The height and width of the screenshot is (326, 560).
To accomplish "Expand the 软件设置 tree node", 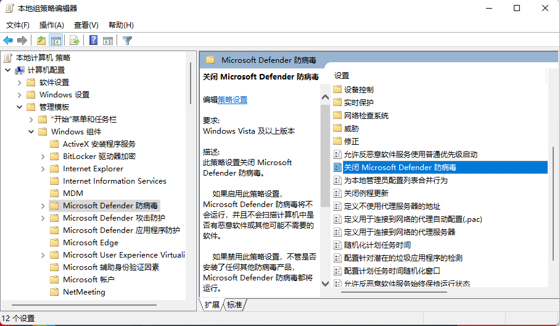I will click(x=19, y=83).
